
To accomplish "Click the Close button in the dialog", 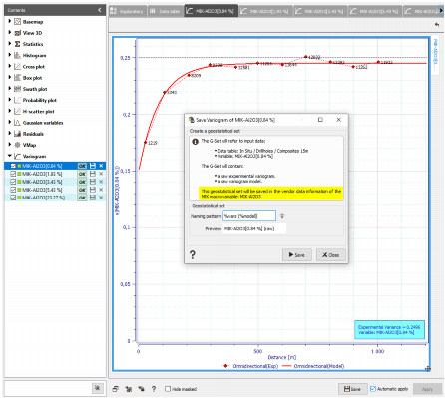I will [x=331, y=255].
